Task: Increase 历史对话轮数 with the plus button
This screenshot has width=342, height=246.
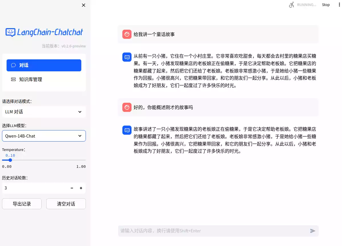Action: 81,188
